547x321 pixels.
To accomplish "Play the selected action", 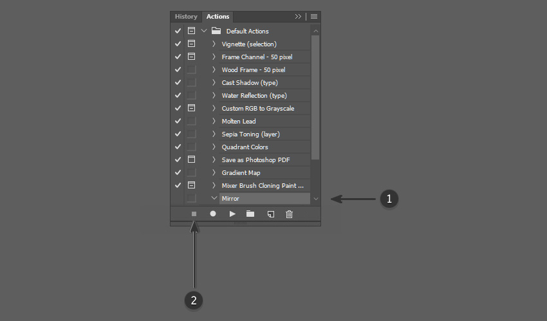I will point(232,214).
